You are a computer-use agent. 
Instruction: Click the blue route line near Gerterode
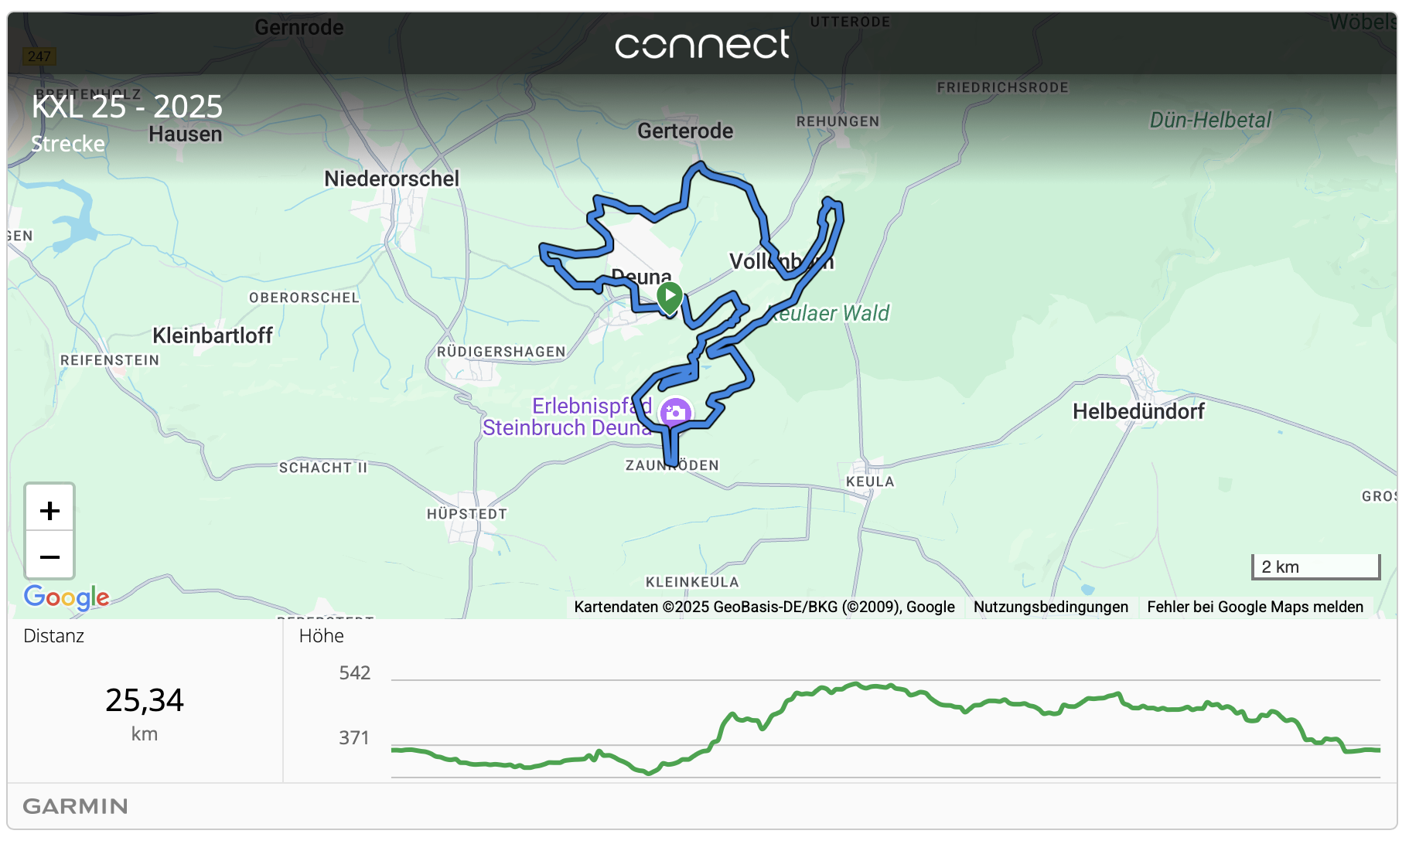[x=698, y=166]
